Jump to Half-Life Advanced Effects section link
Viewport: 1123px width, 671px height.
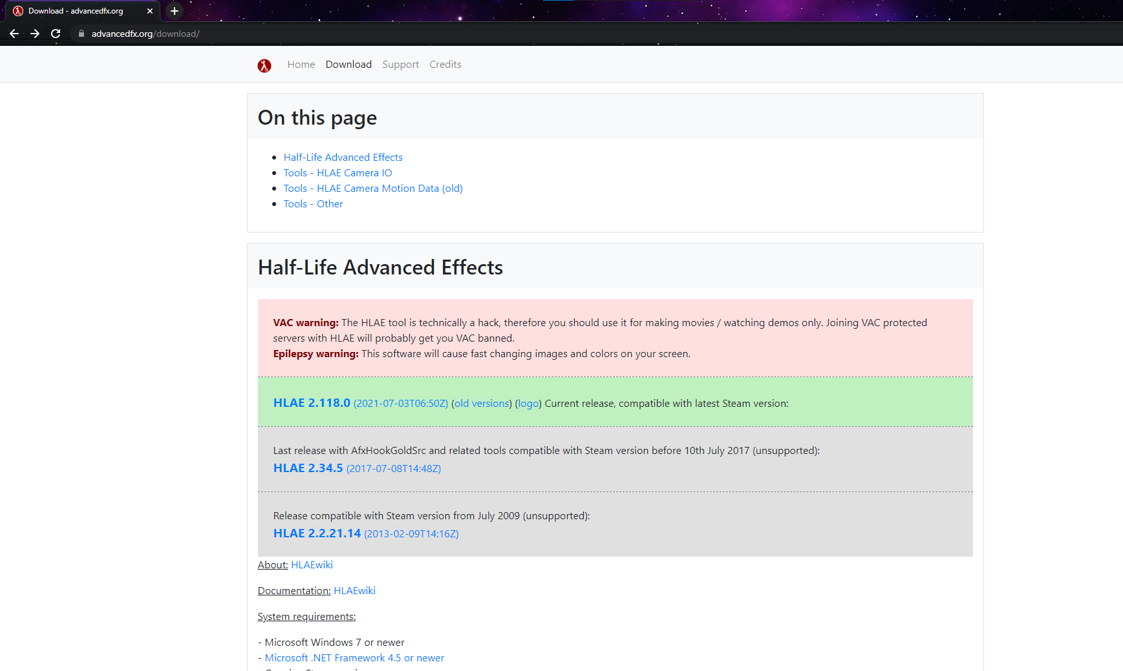(343, 158)
